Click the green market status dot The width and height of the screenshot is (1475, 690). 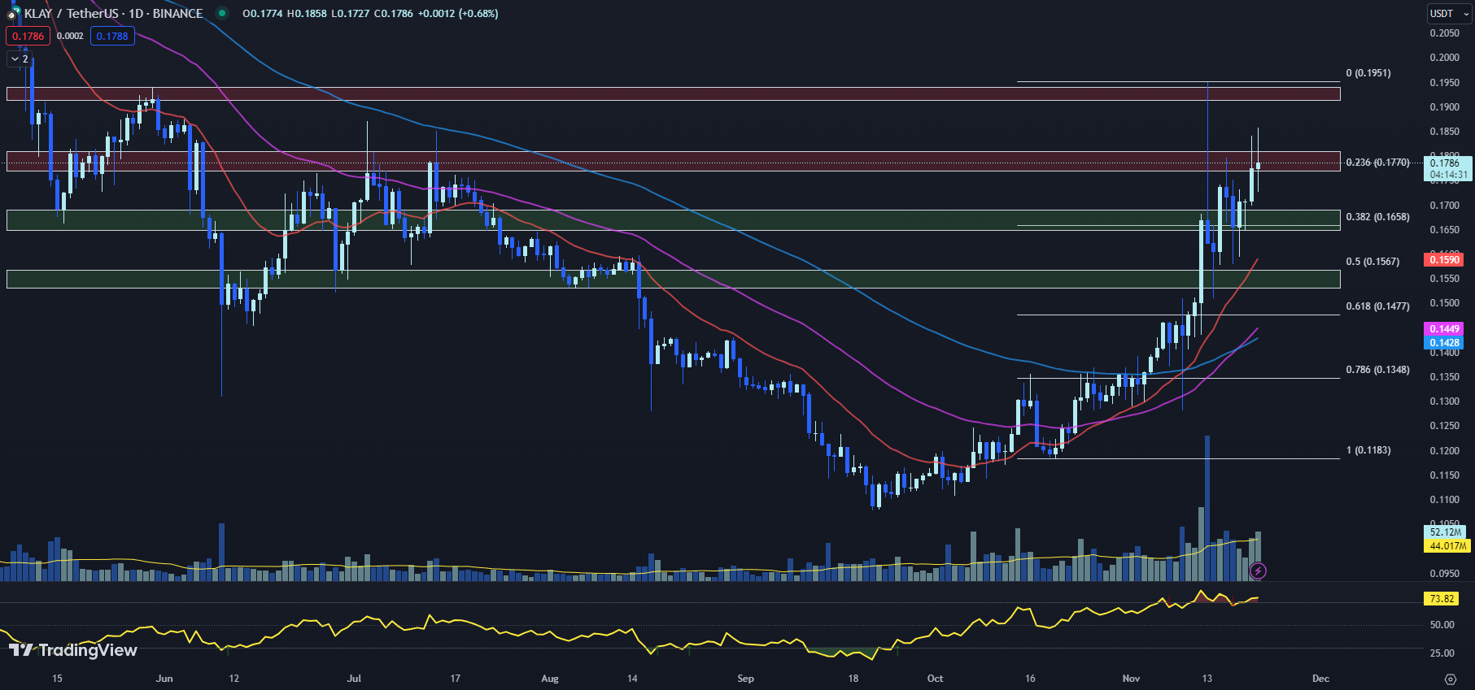point(222,14)
